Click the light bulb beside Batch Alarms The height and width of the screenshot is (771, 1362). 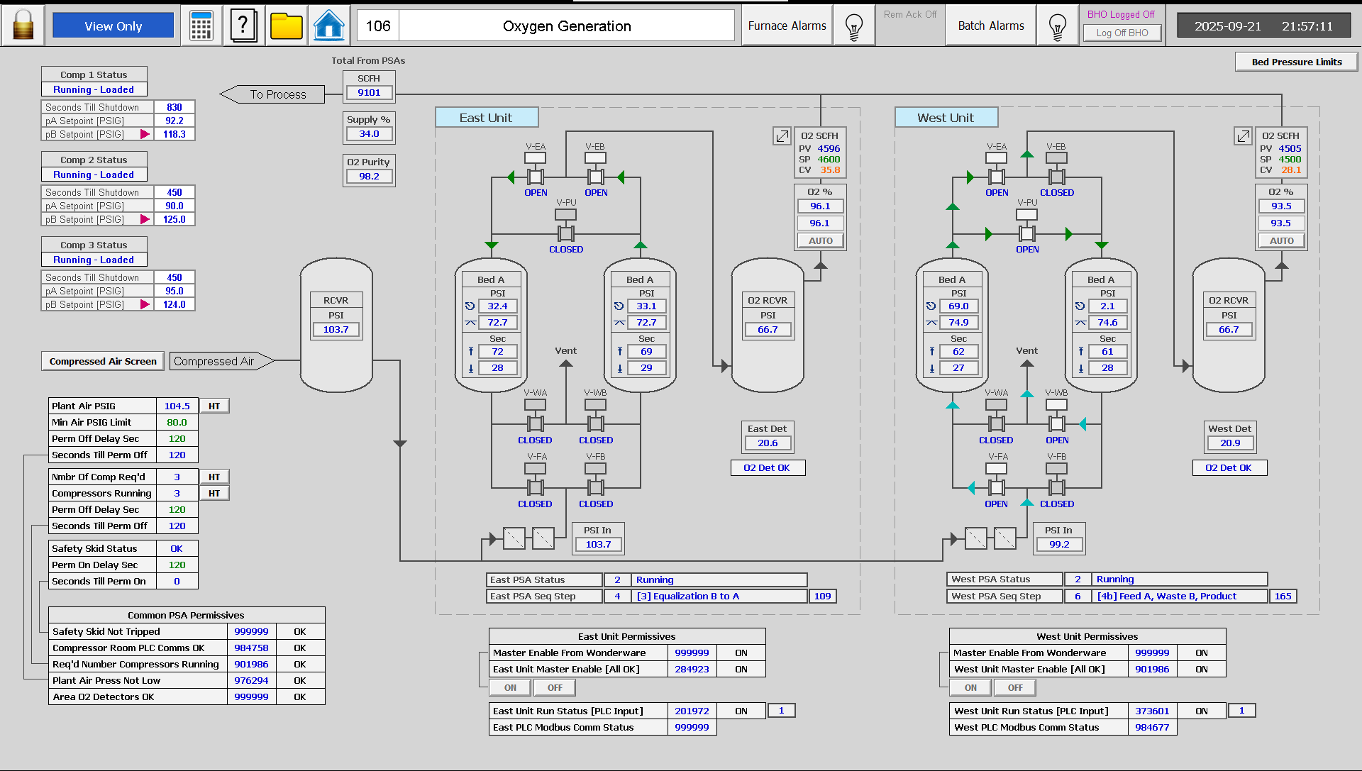[x=1057, y=24]
